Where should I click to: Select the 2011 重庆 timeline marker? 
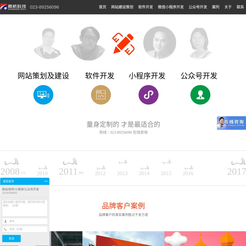click(71, 167)
